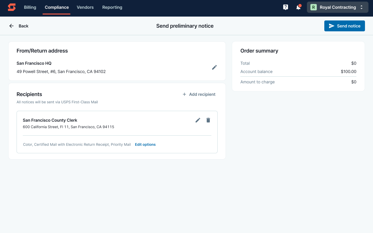Click the 'Send preliminary notice' page title
This screenshot has height=233, width=373.
click(185, 26)
